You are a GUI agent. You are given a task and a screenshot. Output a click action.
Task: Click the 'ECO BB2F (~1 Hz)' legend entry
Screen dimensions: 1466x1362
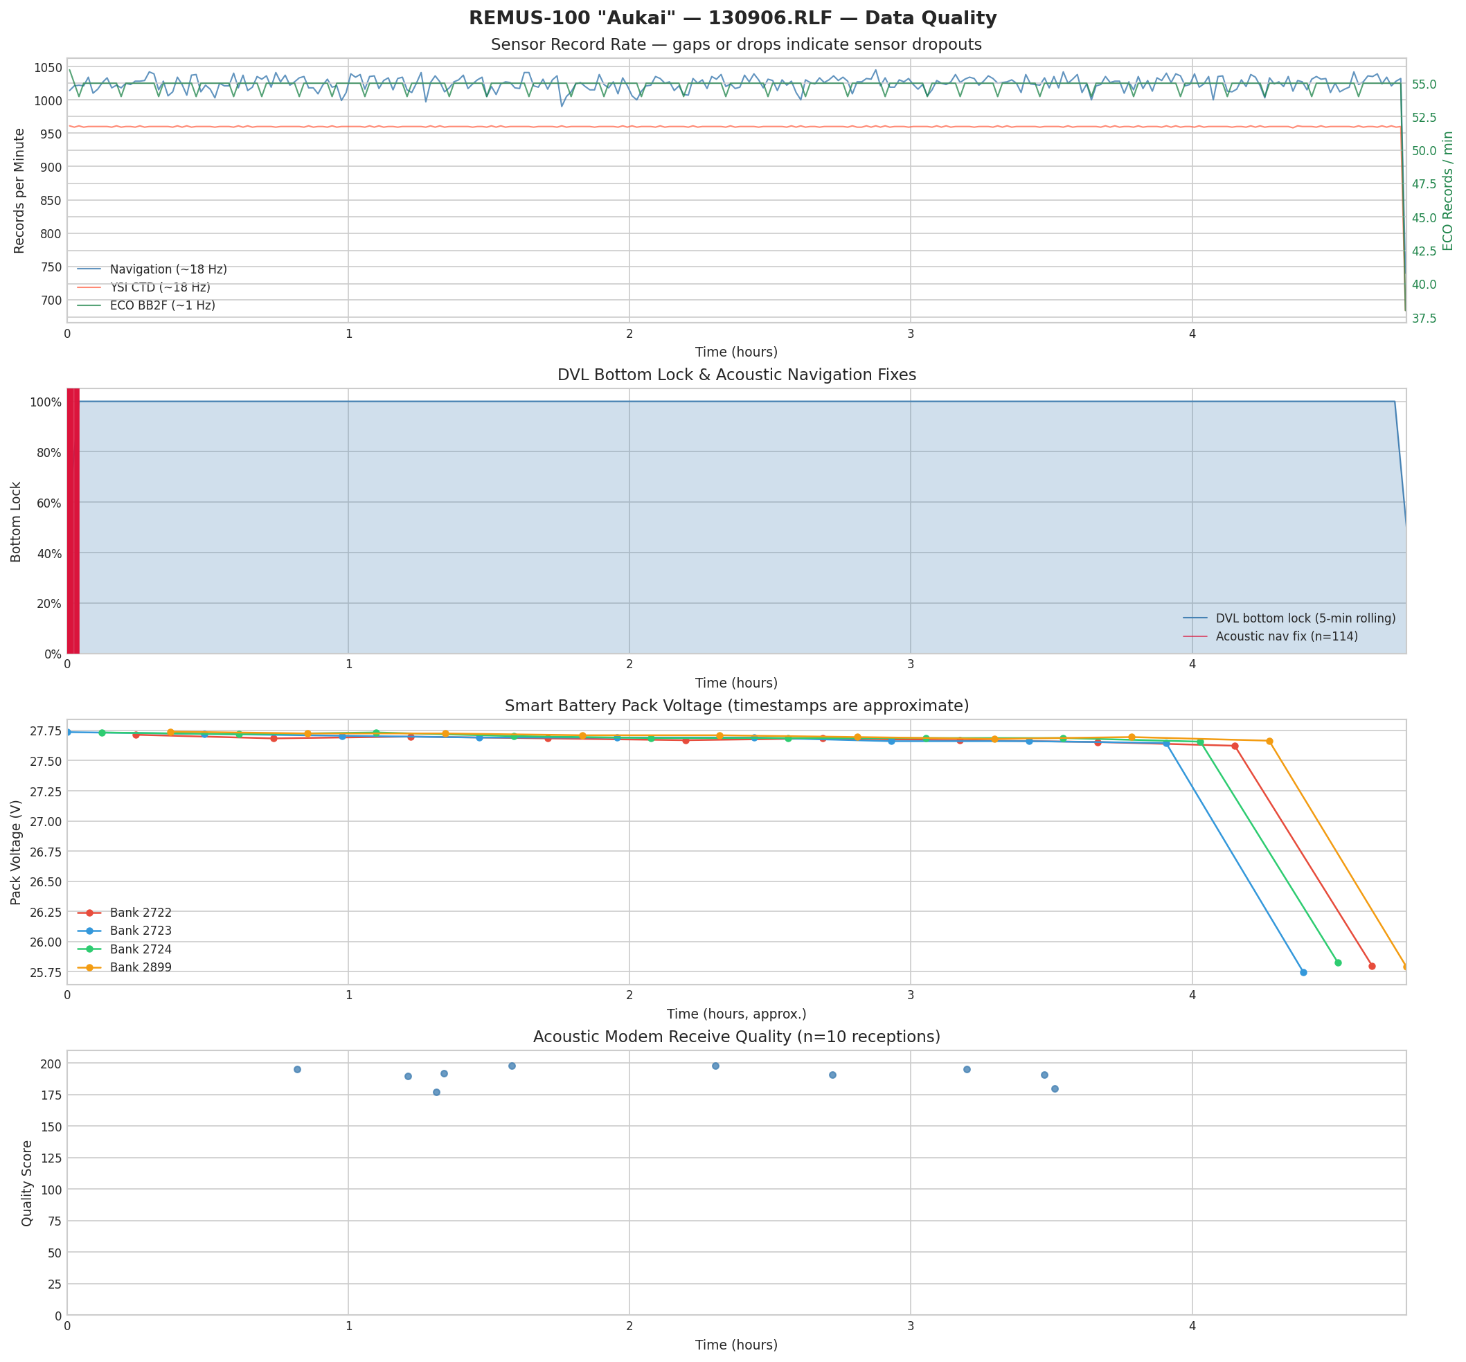click(x=146, y=305)
